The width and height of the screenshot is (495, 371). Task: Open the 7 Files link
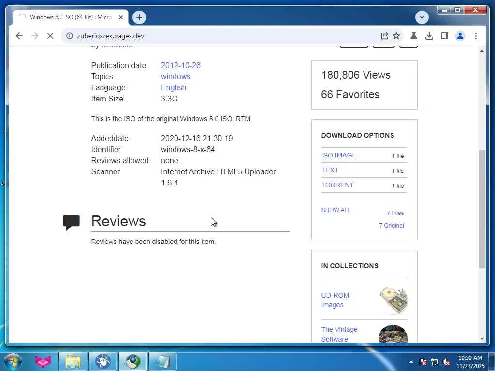395,213
